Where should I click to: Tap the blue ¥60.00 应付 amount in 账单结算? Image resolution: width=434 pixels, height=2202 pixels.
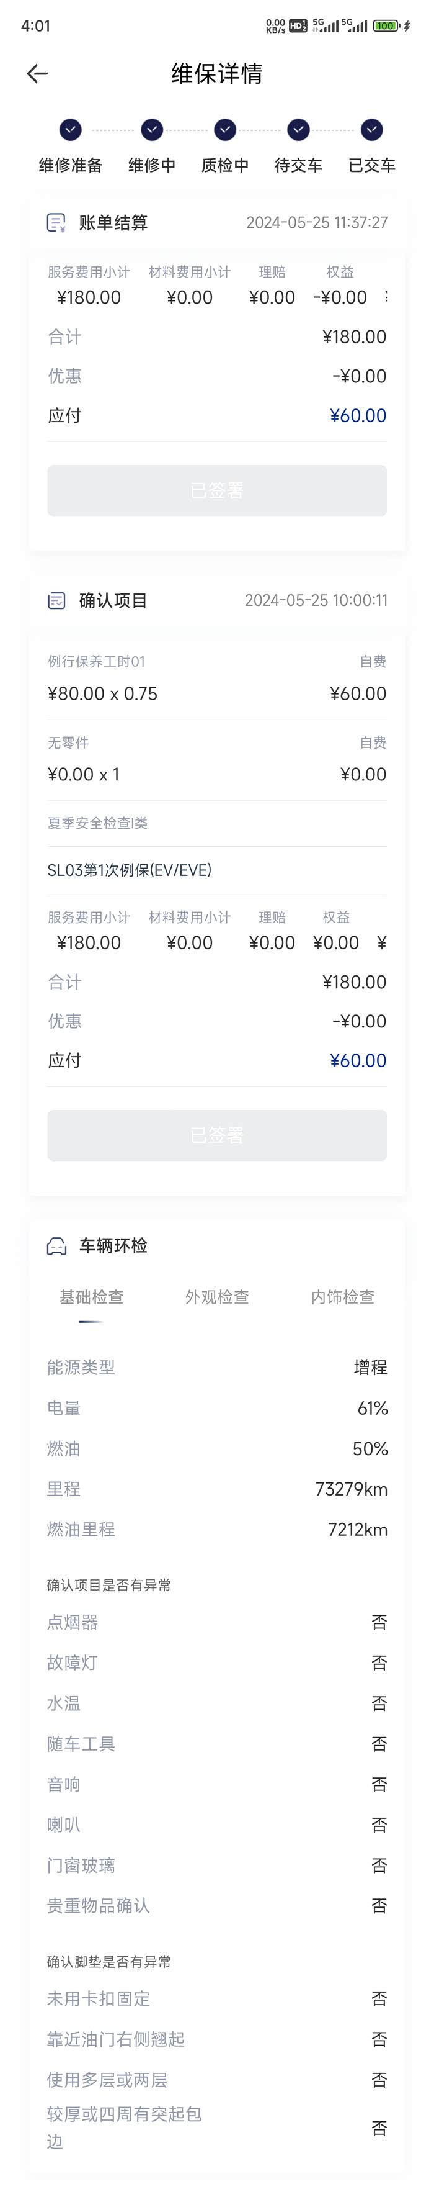[x=358, y=417]
